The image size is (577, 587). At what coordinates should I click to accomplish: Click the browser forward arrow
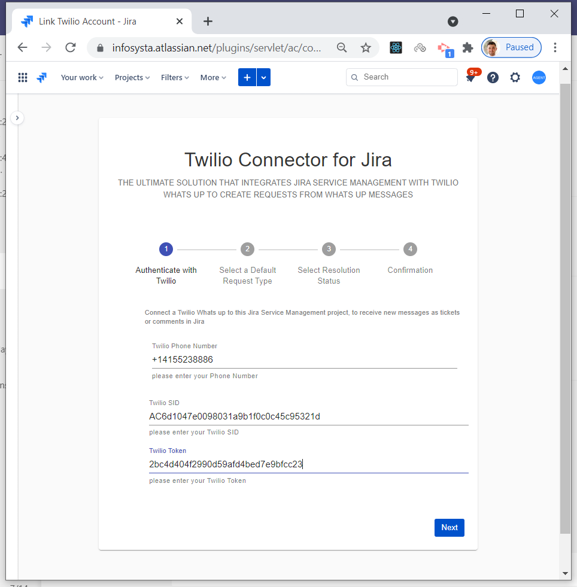[x=47, y=47]
